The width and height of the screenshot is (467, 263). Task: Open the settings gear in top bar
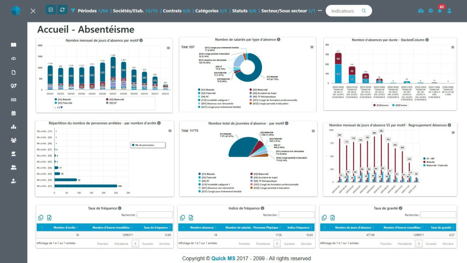[x=431, y=11]
